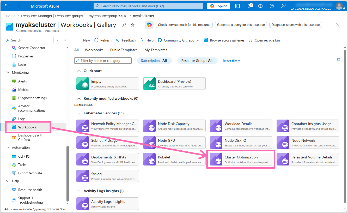Click the Kubelet workbook icon
Screen dimensions: 348x213
click(x=150, y=159)
